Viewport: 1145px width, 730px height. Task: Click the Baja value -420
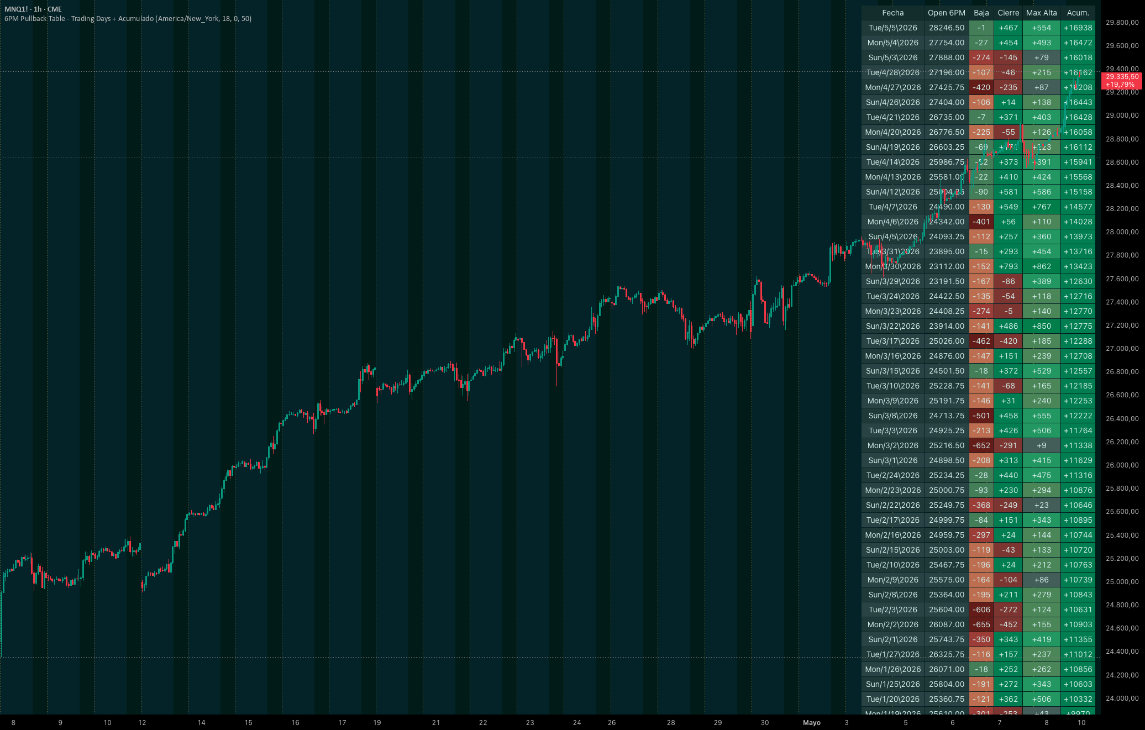(981, 87)
